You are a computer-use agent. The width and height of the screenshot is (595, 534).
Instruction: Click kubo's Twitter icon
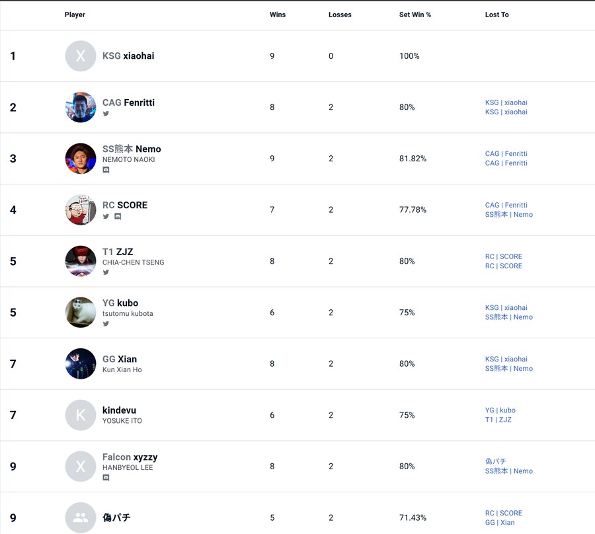pos(106,324)
